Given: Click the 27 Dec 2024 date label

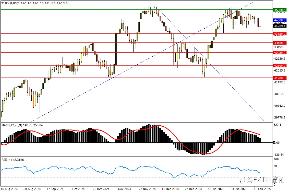Looking at the screenshot, I should 193,189.
